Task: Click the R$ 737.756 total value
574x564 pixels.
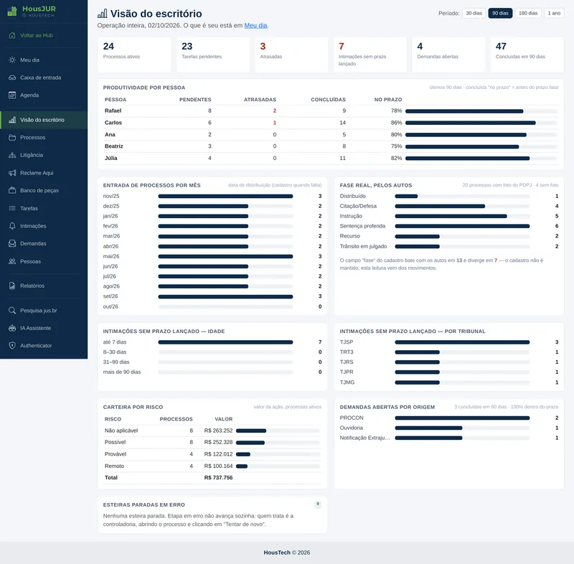Action: 218,478
